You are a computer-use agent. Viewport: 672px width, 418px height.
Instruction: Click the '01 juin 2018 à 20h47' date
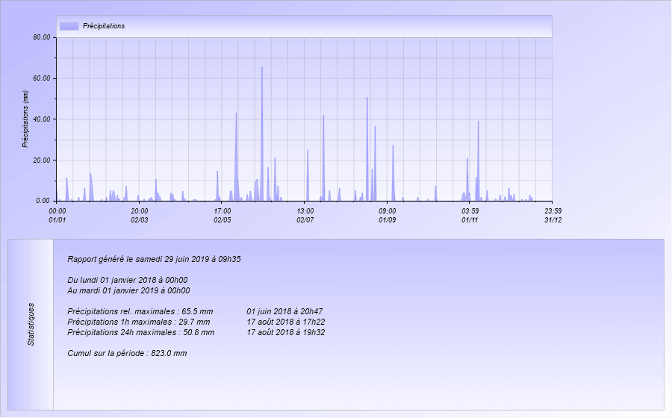pos(284,311)
